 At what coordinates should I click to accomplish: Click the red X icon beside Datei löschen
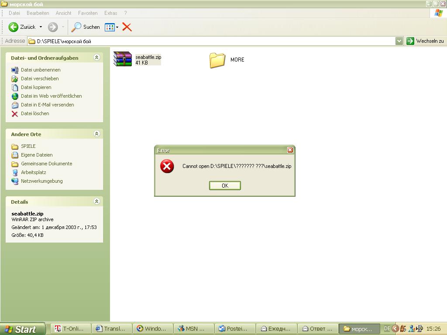15,114
